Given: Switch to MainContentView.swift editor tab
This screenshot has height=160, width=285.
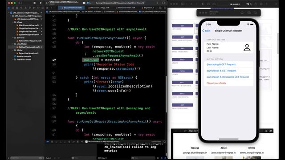Looking at the screenshot, I should (x=126, y=8).
